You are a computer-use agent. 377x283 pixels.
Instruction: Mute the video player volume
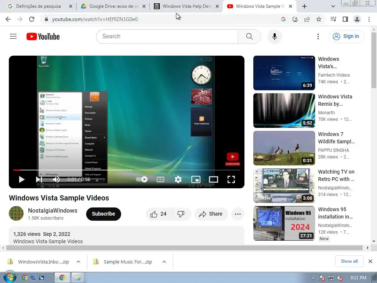[x=56, y=179]
